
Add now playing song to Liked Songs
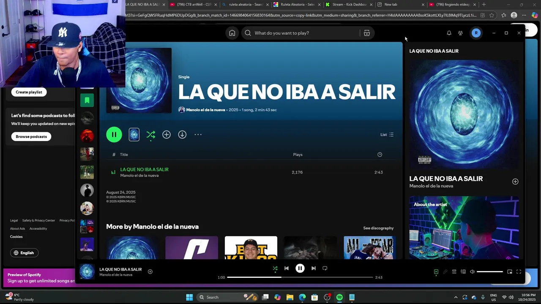515,182
